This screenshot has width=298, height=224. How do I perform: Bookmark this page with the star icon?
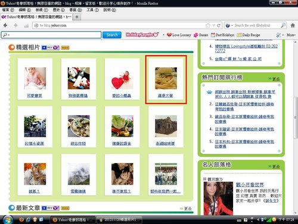[x=208, y=25]
